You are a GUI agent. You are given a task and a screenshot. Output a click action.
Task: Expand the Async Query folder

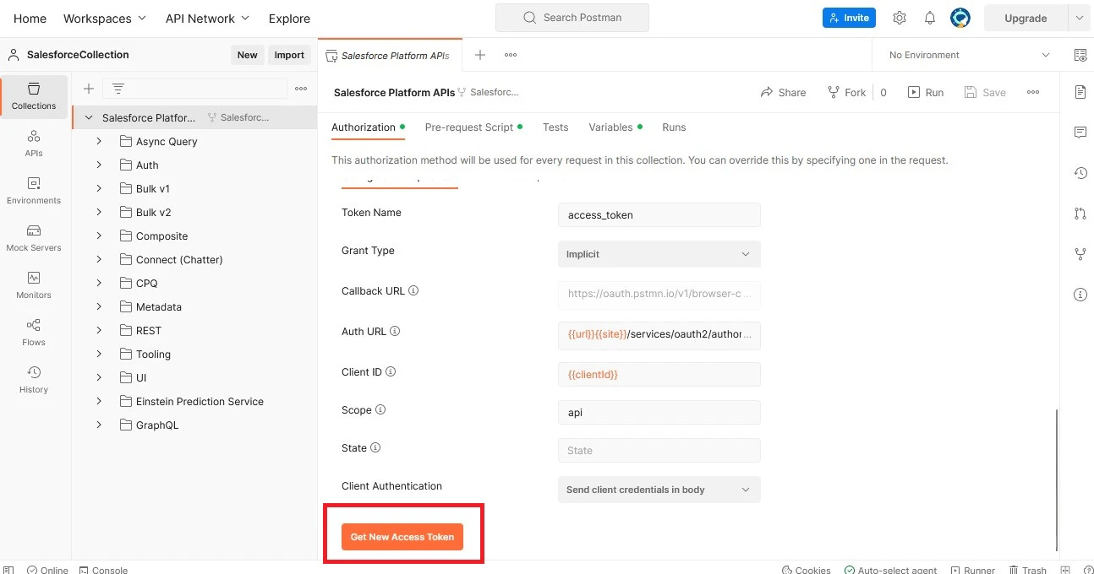(99, 141)
